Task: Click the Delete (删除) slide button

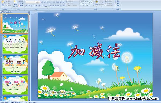Action: pyautogui.click(x=21, y=6)
